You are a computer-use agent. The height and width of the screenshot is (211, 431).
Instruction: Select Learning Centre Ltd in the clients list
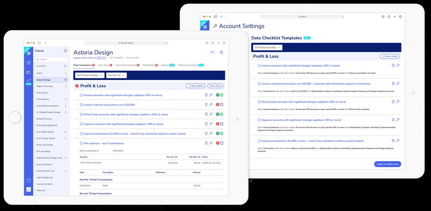click(x=51, y=171)
